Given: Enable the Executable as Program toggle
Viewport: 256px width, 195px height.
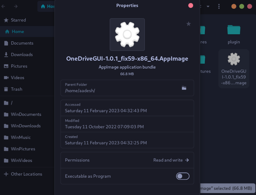Looking at the screenshot, I should point(183,176).
